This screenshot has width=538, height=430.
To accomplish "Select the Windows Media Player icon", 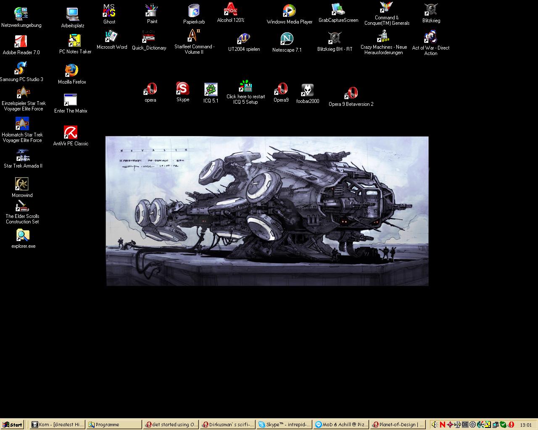I will pyautogui.click(x=289, y=11).
